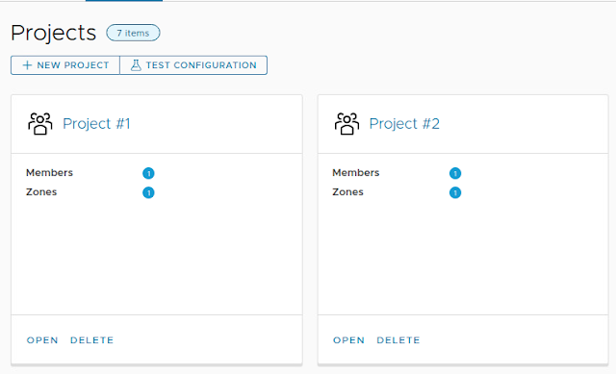Select the active tab underline at top

(124, 1)
